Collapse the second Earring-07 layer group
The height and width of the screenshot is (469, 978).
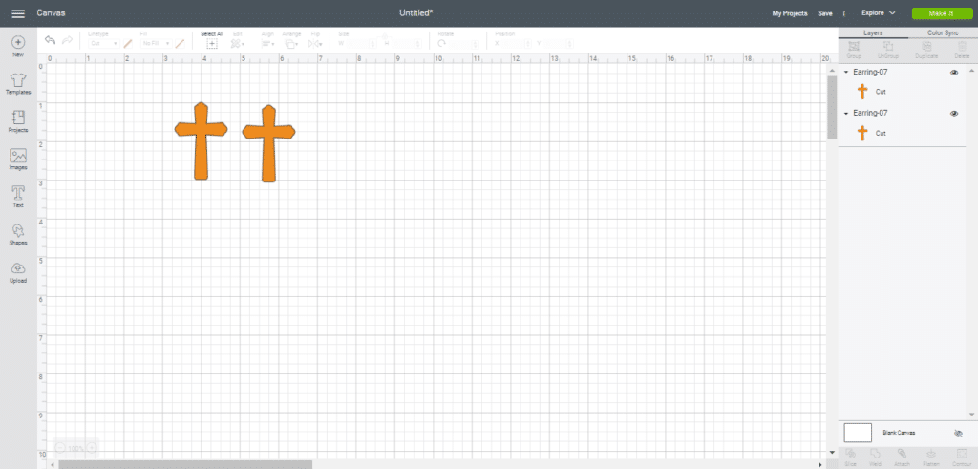(846, 113)
